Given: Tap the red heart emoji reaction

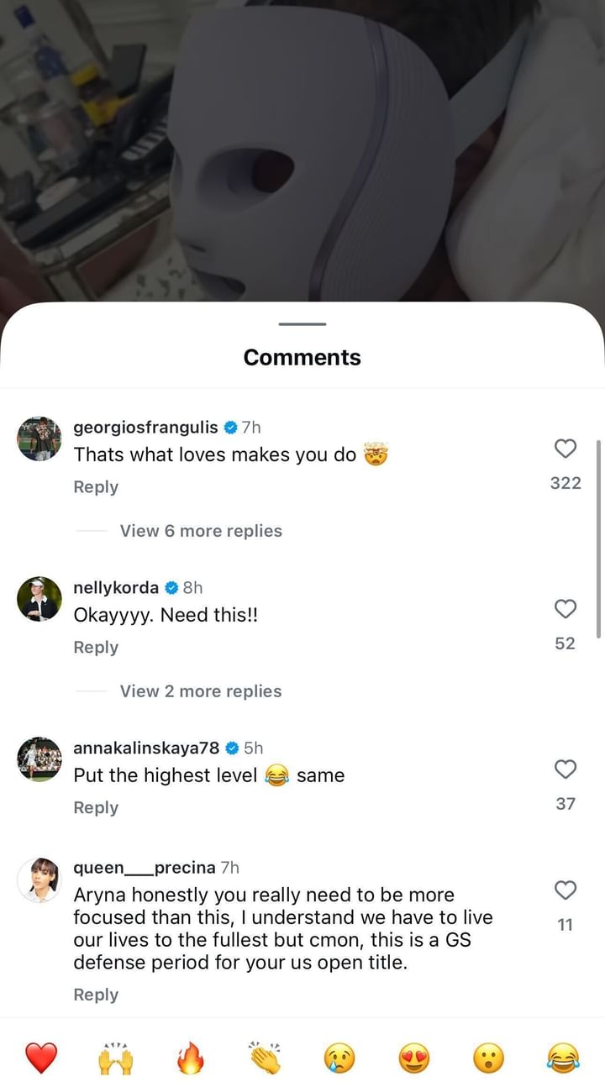Looking at the screenshot, I should 41,1058.
